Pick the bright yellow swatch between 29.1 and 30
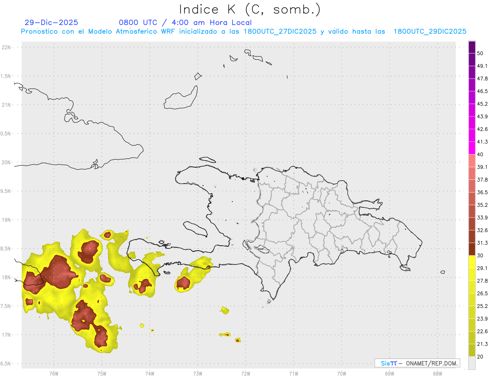The width and height of the screenshot is (491, 379). click(472, 262)
